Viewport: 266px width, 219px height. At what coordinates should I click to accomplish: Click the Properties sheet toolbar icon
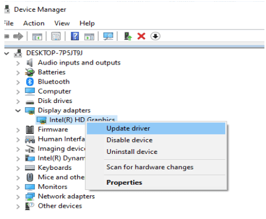tap(56, 36)
